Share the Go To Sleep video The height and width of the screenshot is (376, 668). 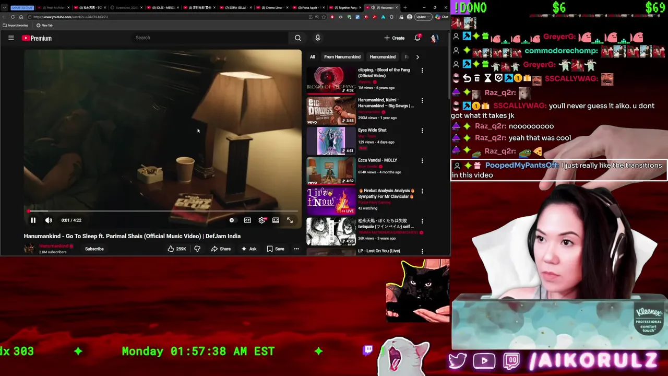[x=221, y=249]
